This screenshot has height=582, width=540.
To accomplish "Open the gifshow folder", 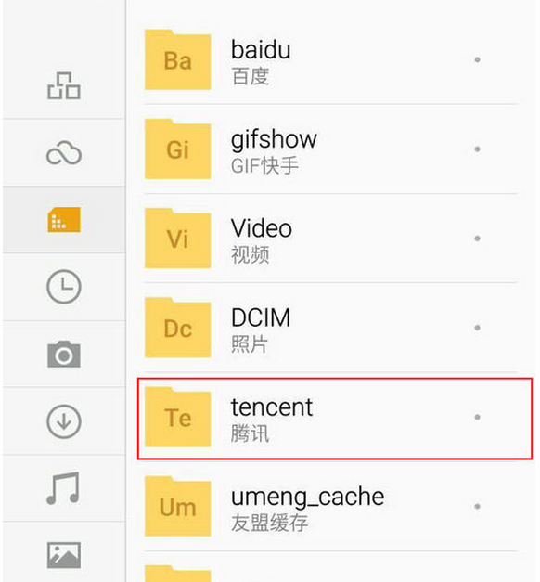I will click(330, 149).
